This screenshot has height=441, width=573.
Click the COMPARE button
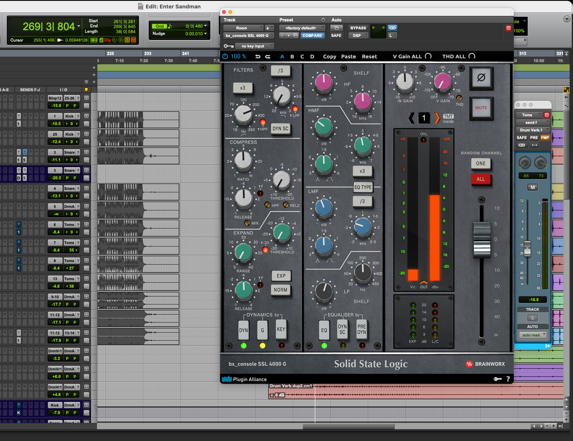click(312, 36)
